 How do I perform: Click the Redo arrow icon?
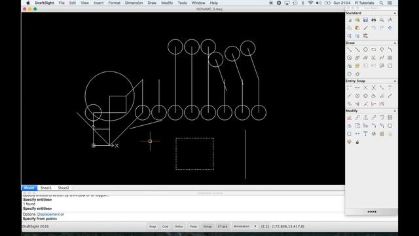(382, 28)
